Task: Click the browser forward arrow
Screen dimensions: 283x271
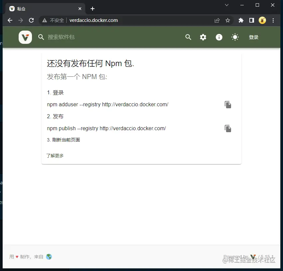Action: tap(21, 20)
